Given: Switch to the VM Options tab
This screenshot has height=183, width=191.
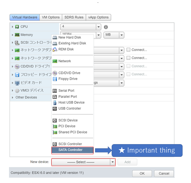Looking at the screenshot, I should tap(51, 17).
